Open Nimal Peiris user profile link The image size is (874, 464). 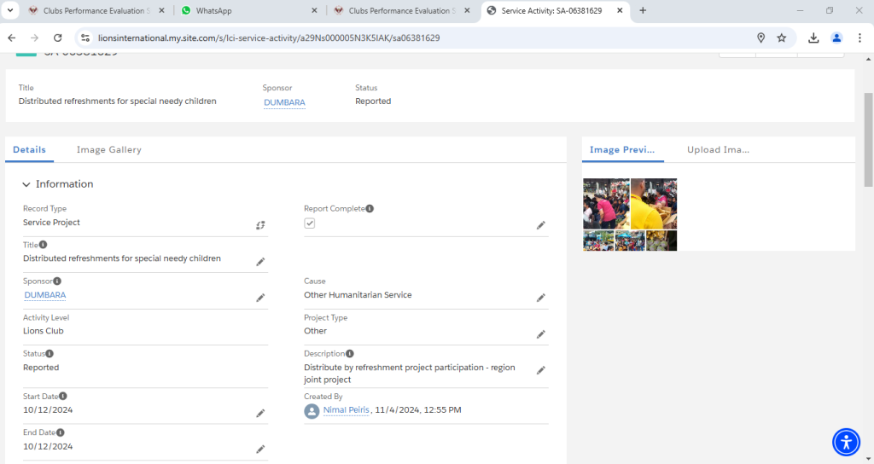(x=347, y=410)
